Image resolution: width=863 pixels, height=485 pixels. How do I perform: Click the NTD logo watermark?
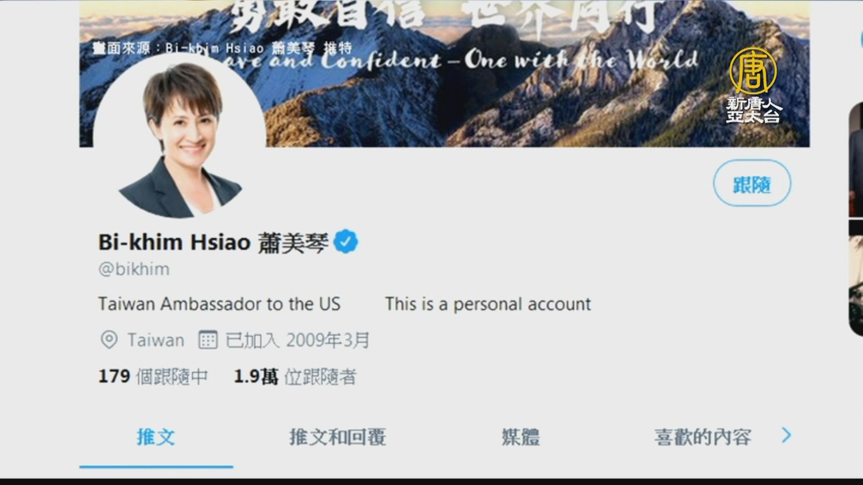(x=754, y=85)
